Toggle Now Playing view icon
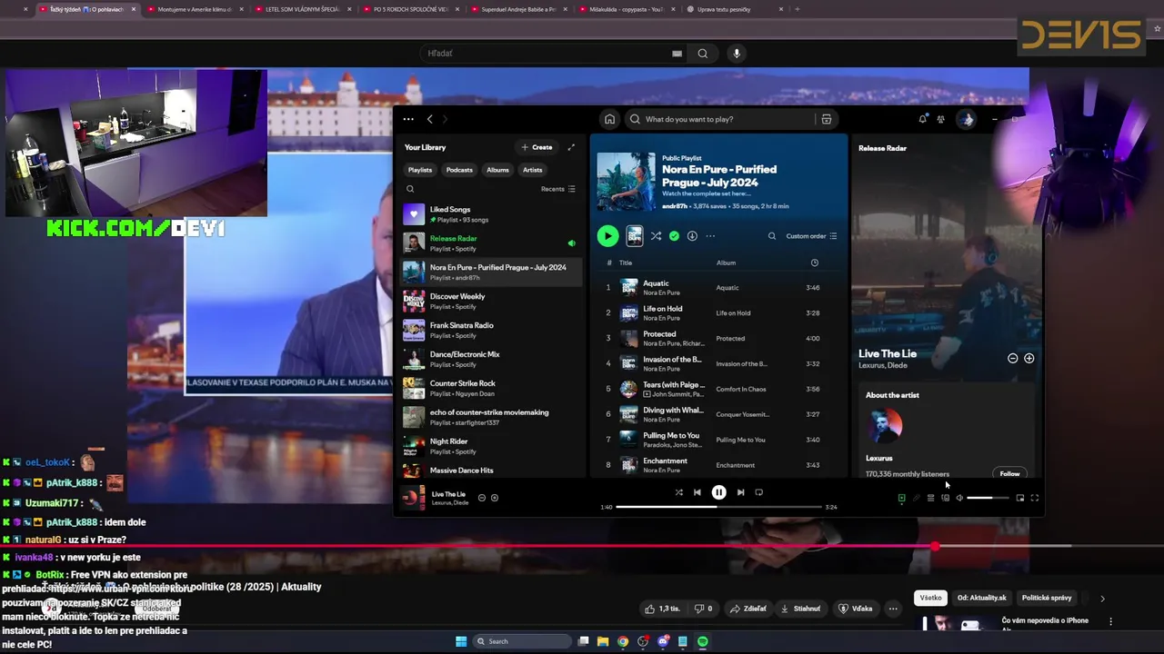Screen dimensions: 1164x654 click(x=901, y=498)
